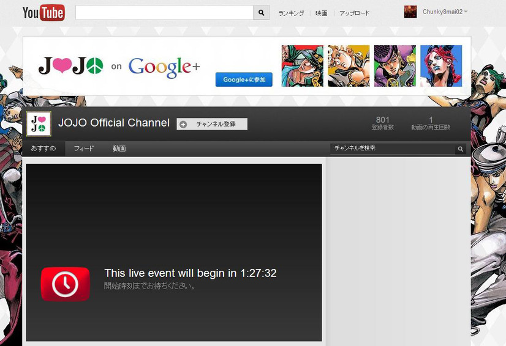This screenshot has width=506, height=346.
Task: Click the JOJO channel avatar icon
Action: point(39,123)
